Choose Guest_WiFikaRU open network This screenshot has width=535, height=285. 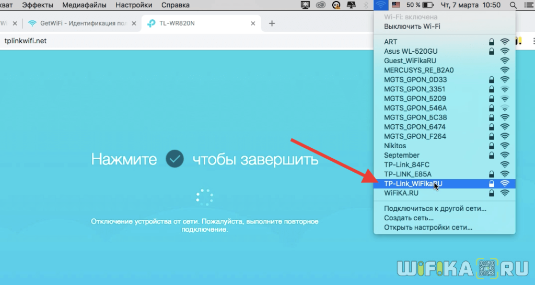(x=410, y=61)
